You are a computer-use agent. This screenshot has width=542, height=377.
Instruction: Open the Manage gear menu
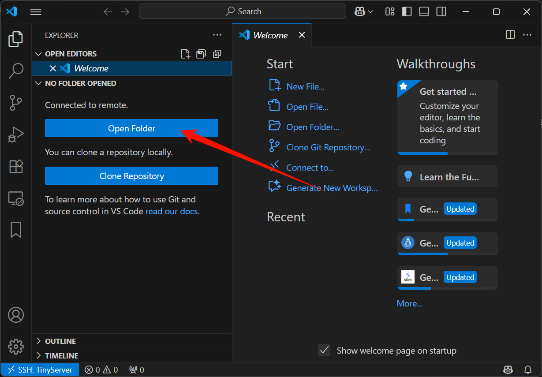(16, 347)
